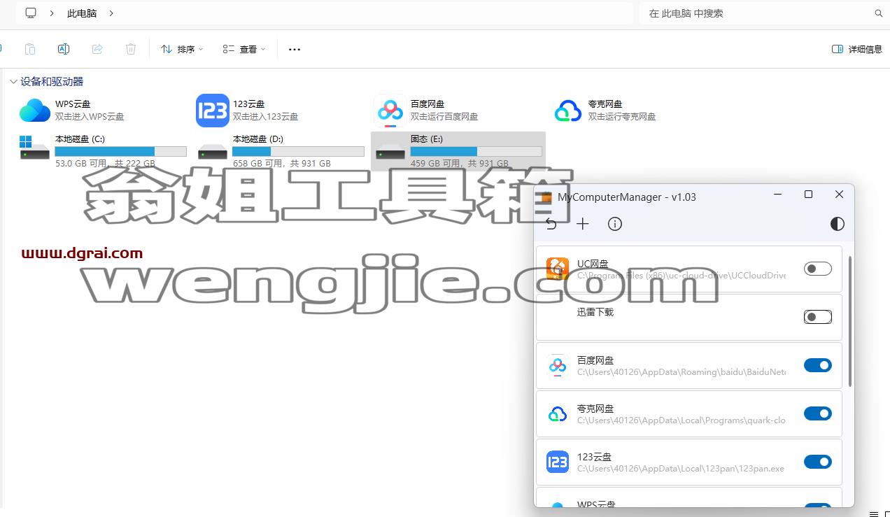Select 固态 (E:) drive icon
890x517 pixels.
pos(390,151)
